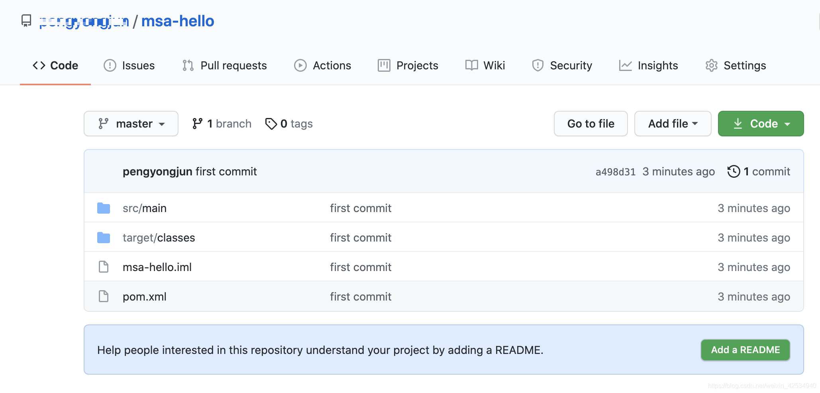Click the branch icon inside the master button
Screen dimensions: 820x393
[x=104, y=124]
